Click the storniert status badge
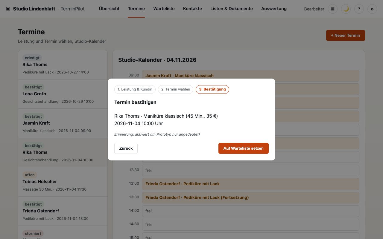 (x=33, y=233)
